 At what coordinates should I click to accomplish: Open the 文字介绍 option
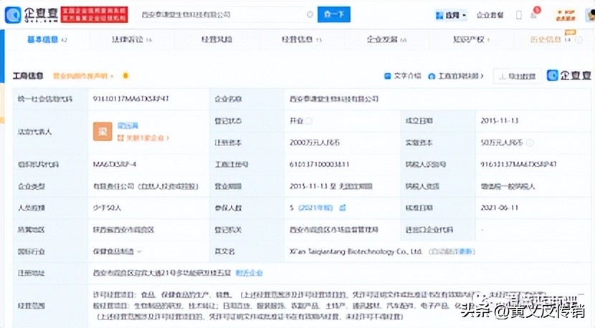point(403,76)
